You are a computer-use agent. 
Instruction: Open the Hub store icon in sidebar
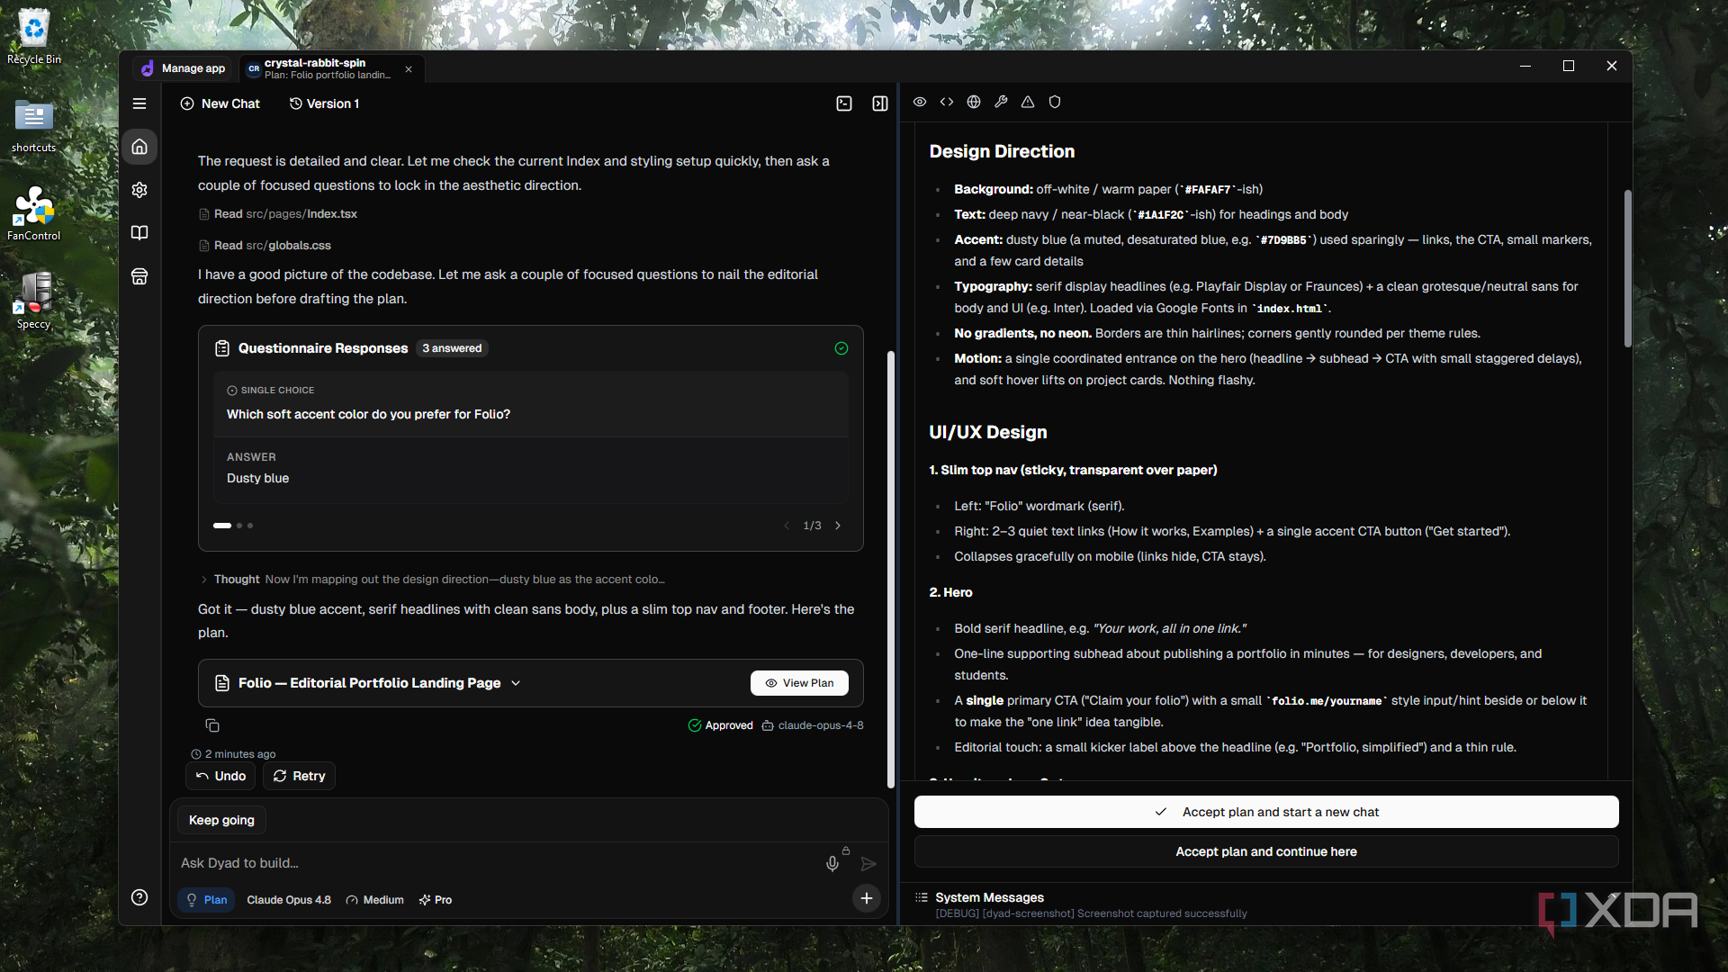[x=139, y=276]
